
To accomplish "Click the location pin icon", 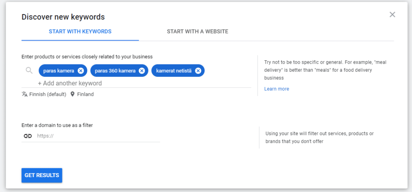I will tap(72, 94).
